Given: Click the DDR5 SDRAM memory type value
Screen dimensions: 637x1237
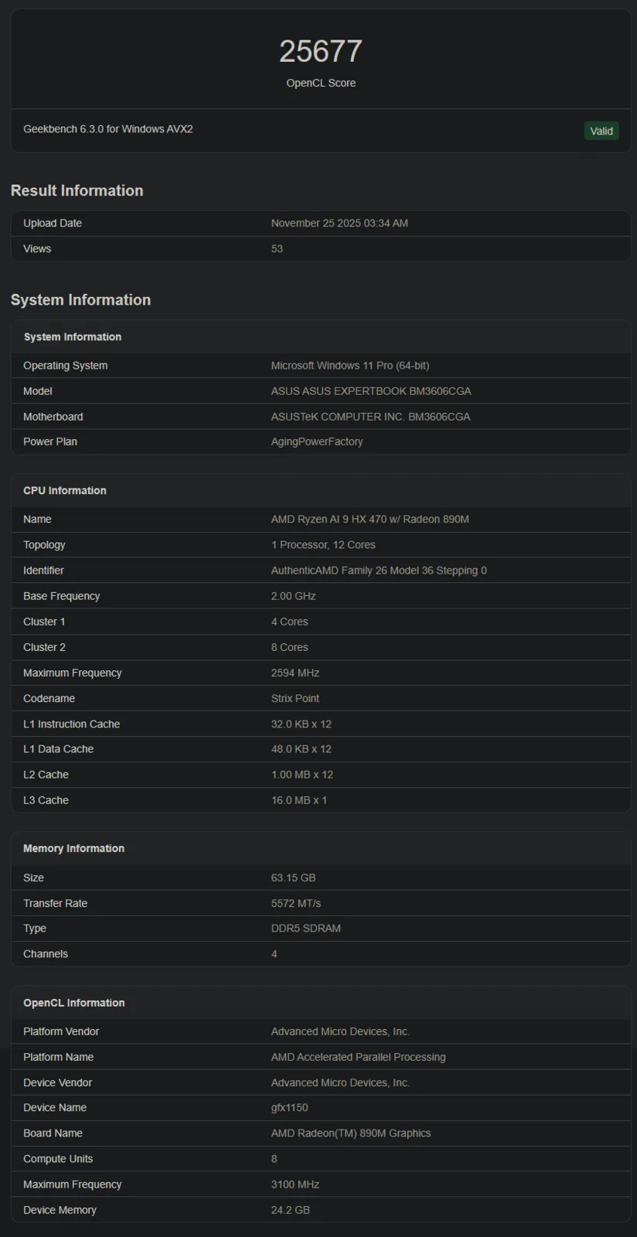Looking at the screenshot, I should pos(305,929).
